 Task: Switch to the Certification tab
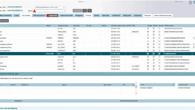click(116, 16)
